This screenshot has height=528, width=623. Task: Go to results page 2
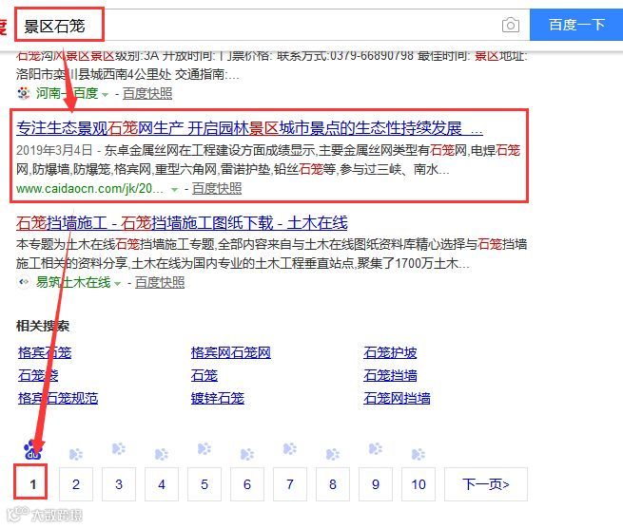(76, 484)
